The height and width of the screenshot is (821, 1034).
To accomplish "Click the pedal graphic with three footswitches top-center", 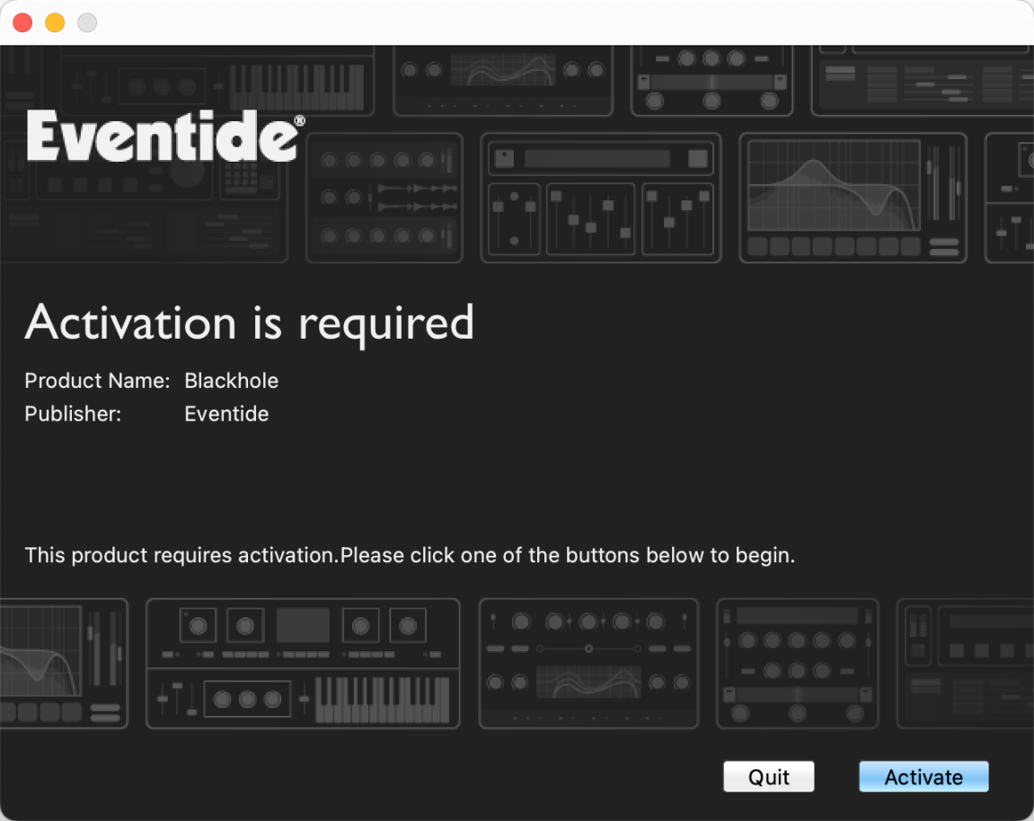I will click(711, 81).
